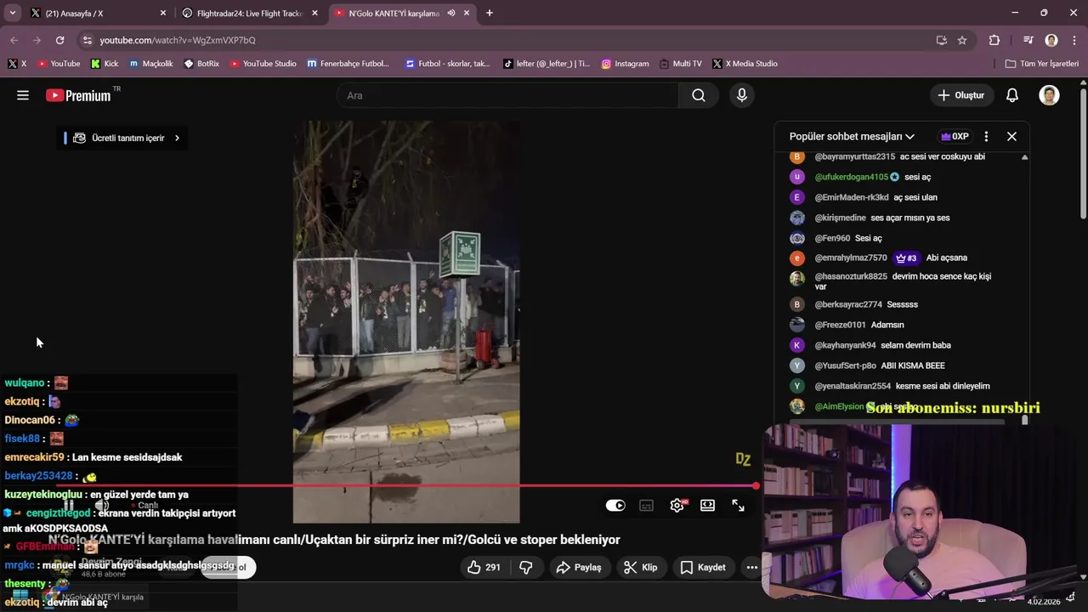This screenshot has height=612, width=1088.
Task: Open Chrome three-dot menu
Action: (1074, 40)
